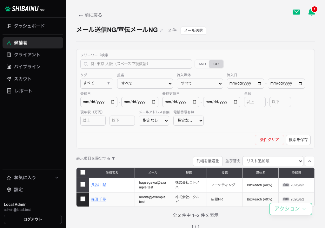Open calendar picker for 流入日 end date
The height and width of the screenshot is (228, 325).
300,84
